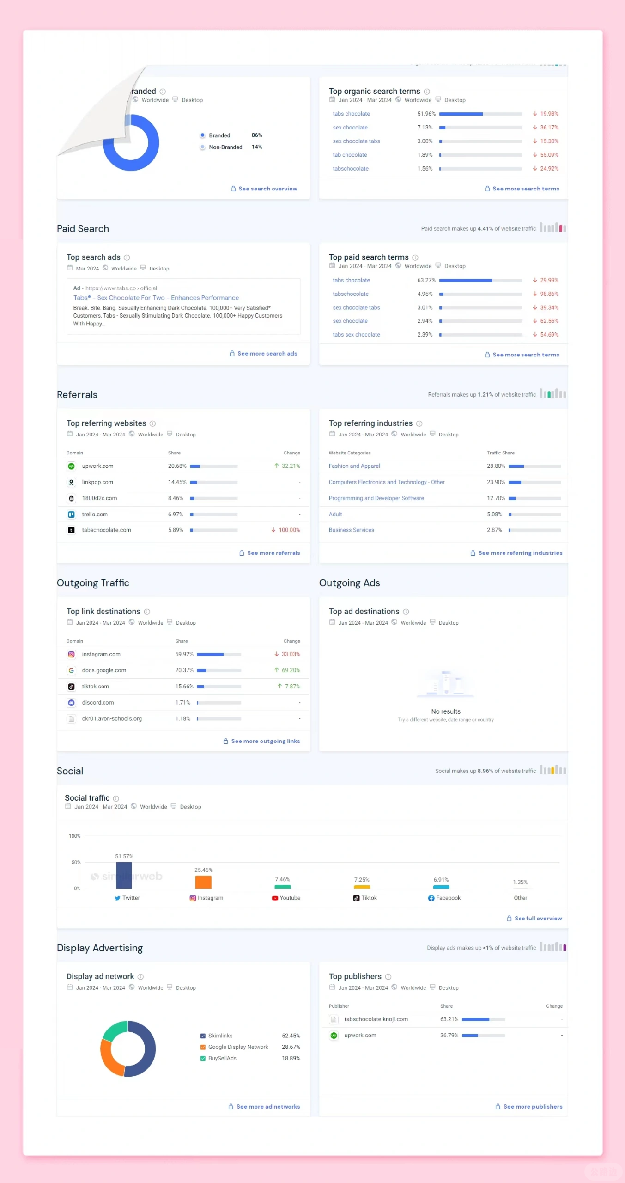Click info icon beside Top referring websites
Viewport: 625px width, 1183px height.
point(153,423)
